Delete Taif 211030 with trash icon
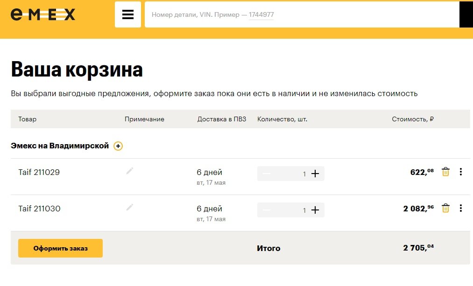The image size is (473, 286). [x=445, y=208]
